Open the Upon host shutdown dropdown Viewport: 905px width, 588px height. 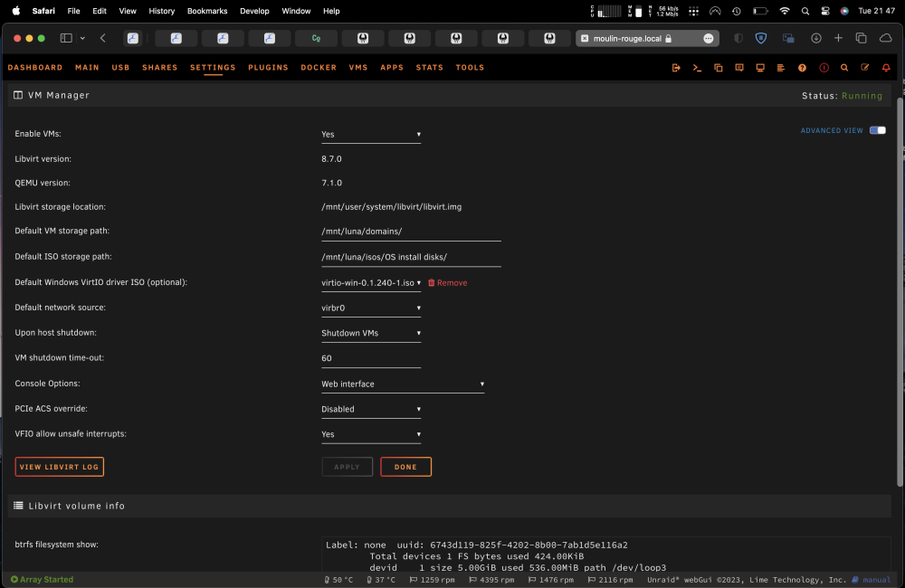click(x=371, y=333)
